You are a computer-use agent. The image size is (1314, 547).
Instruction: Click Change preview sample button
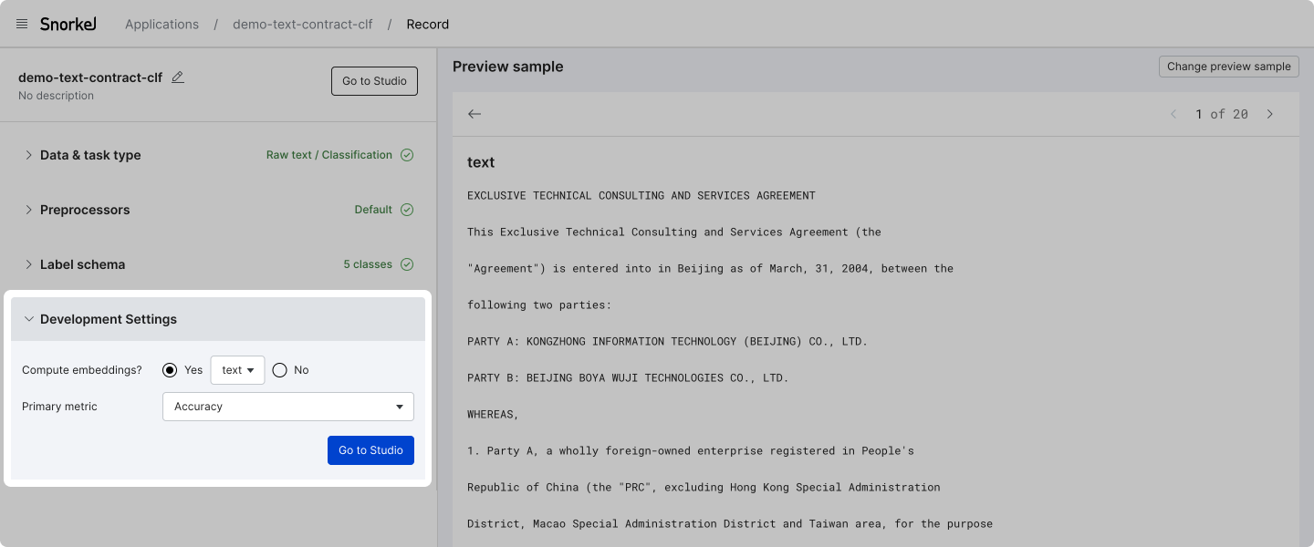click(1229, 67)
